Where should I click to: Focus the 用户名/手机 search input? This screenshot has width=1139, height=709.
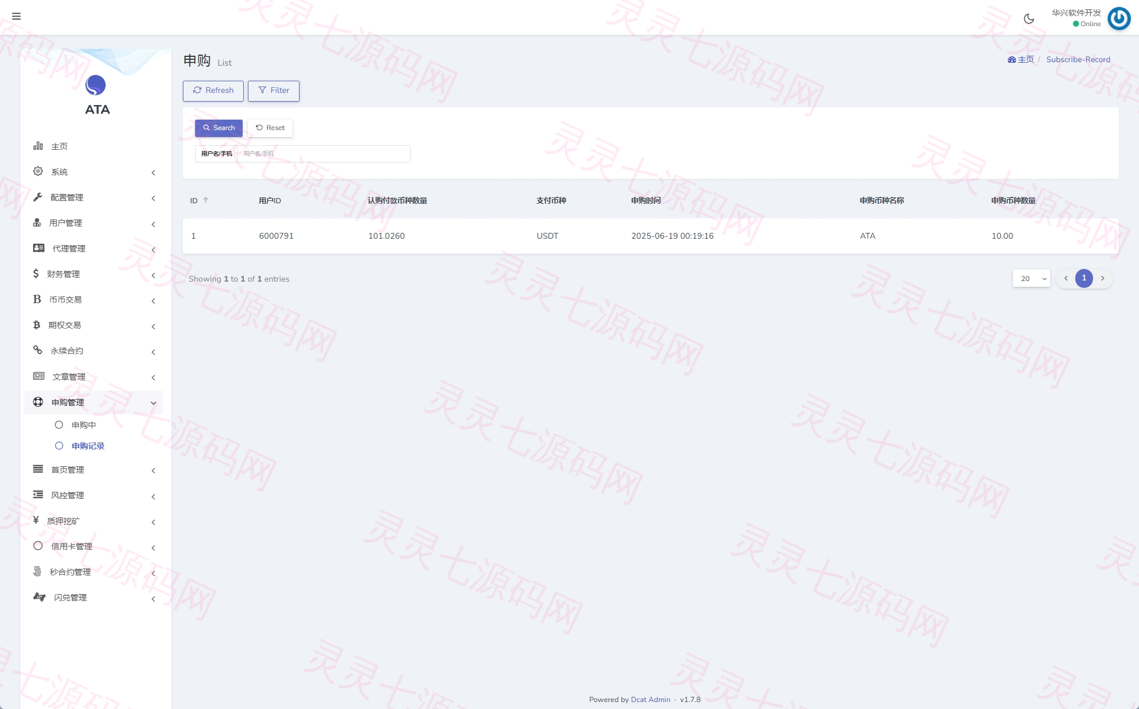point(324,154)
